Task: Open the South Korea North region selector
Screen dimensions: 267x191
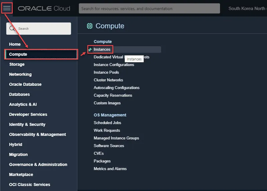Action: pyautogui.click(x=247, y=9)
